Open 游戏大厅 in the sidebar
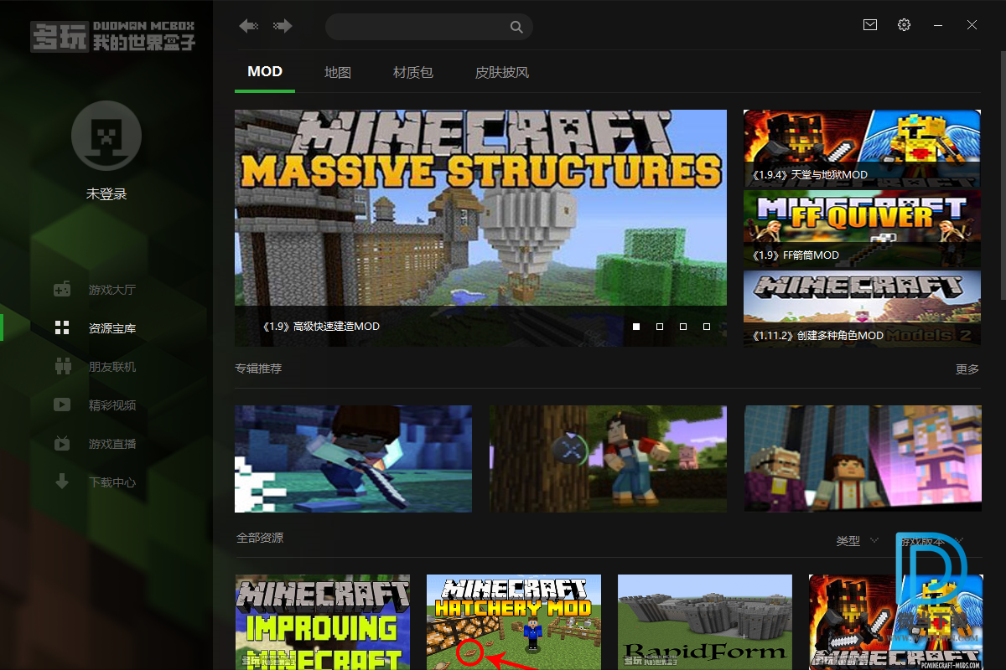 (112, 291)
